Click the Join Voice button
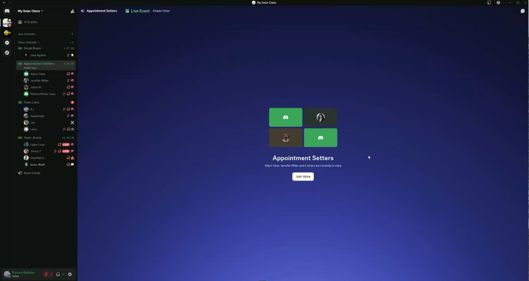Viewport: 529px width, 281px height. click(x=303, y=176)
